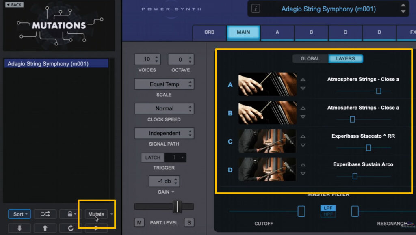Click the Part Level slider handle
Viewport: 416px width, 235px height.
(x=177, y=207)
